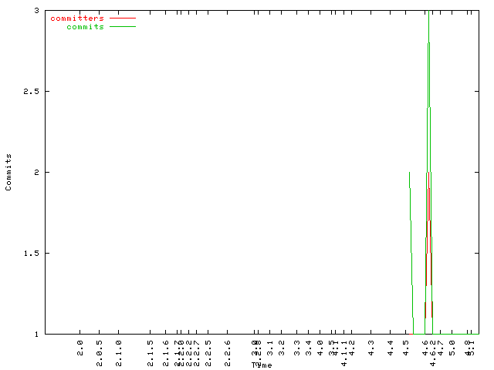Click the "Time" x-axis title

[261, 364]
